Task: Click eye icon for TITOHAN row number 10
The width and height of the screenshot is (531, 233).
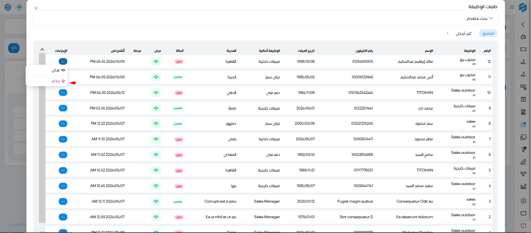Action: [x=156, y=92]
